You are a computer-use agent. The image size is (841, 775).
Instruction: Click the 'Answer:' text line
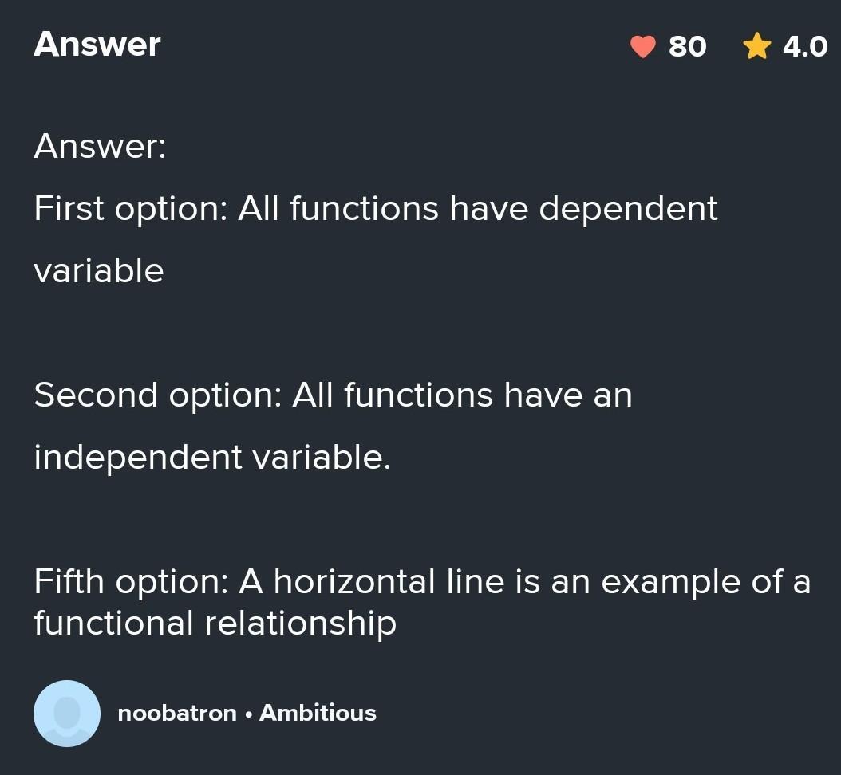[101, 146]
